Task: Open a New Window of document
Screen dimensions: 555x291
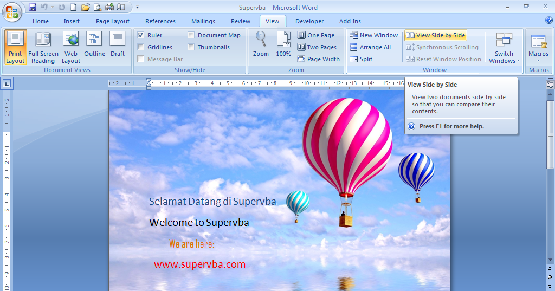Action: (x=374, y=35)
